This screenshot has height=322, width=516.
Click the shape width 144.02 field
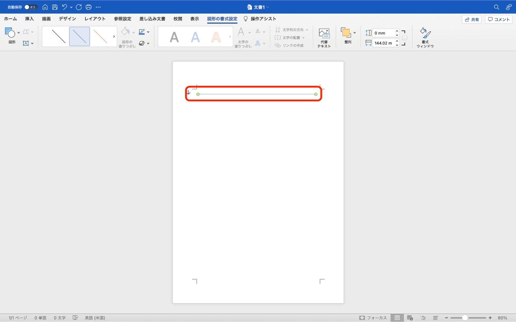(x=383, y=43)
